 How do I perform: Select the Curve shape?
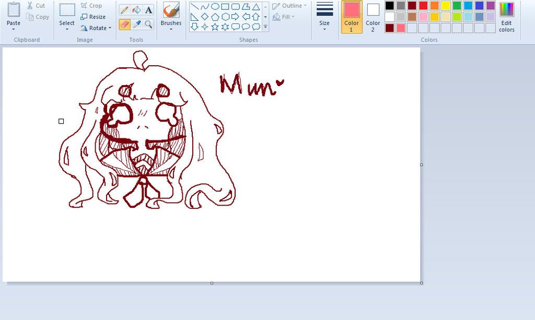[205, 6]
